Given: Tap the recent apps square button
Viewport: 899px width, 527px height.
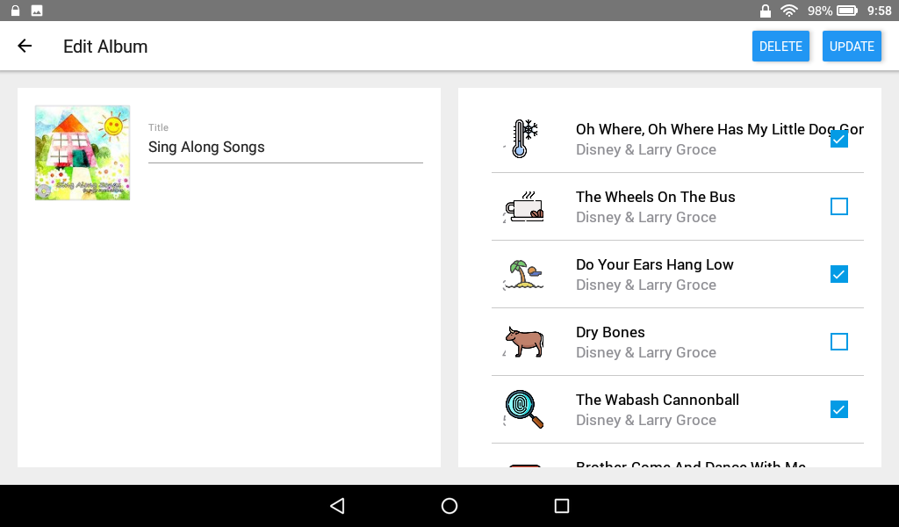Looking at the screenshot, I should (561, 506).
